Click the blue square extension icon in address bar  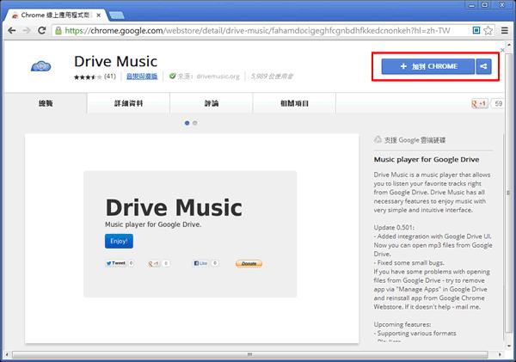[x=476, y=30]
